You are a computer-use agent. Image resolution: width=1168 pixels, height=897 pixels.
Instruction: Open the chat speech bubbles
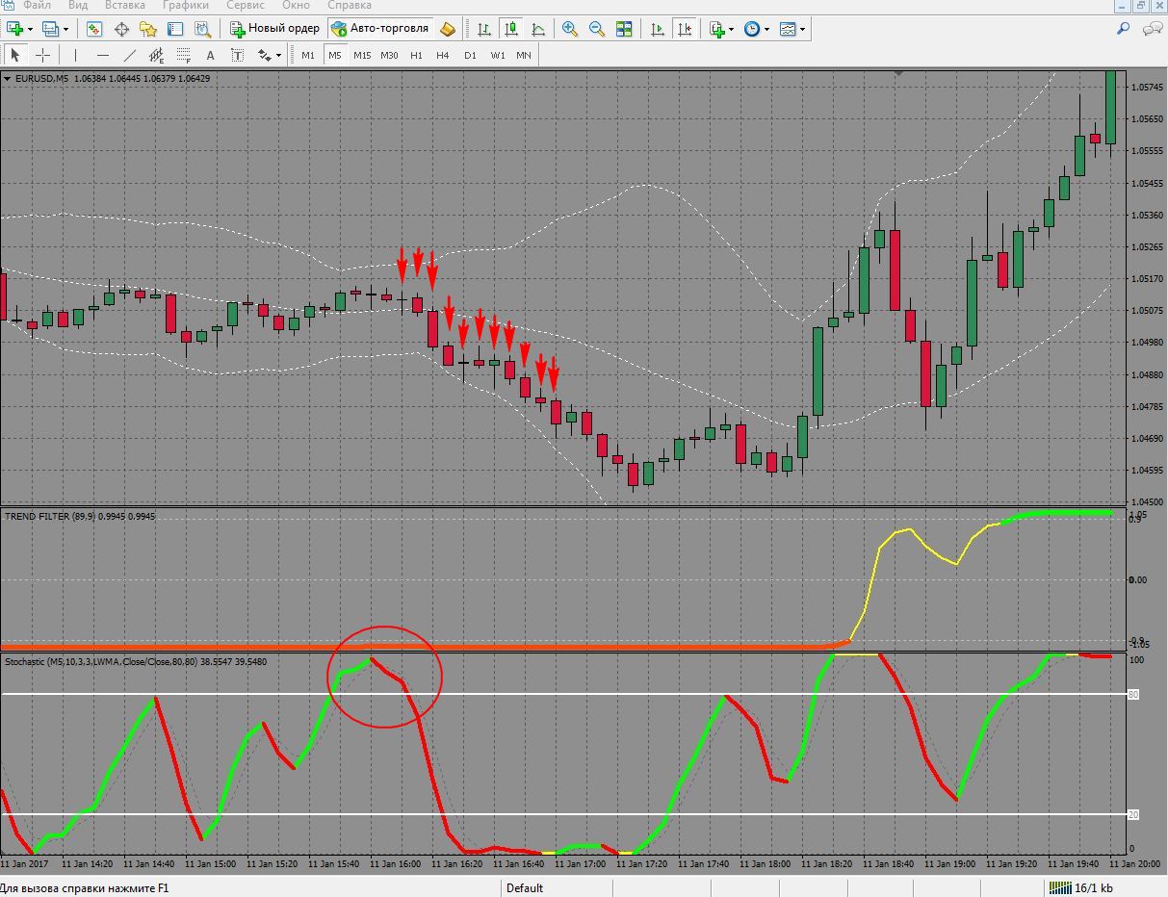click(1152, 29)
